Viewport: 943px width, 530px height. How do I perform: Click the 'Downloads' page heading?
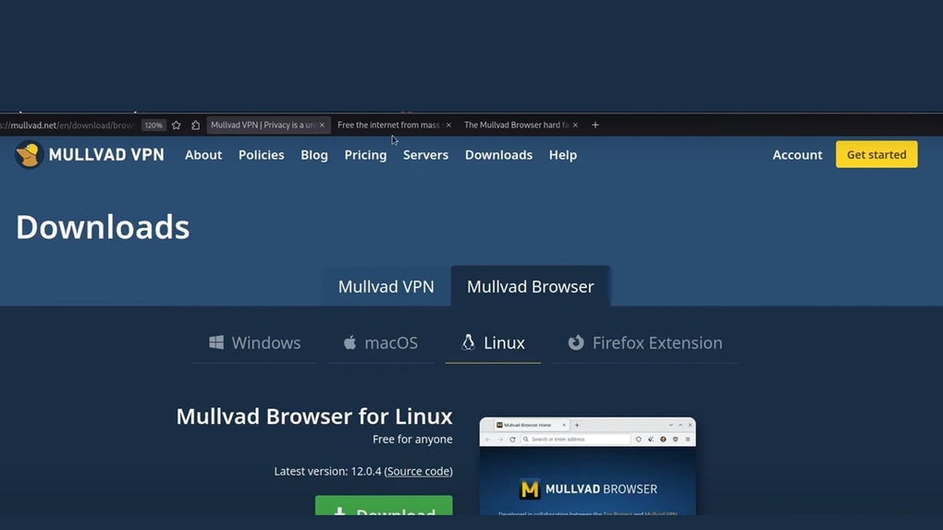pyautogui.click(x=103, y=227)
